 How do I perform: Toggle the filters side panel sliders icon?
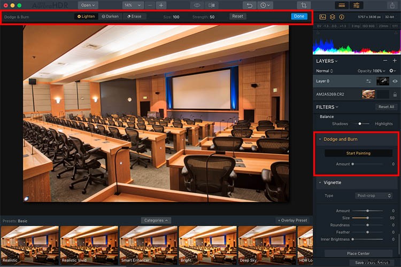tap(356, 5)
